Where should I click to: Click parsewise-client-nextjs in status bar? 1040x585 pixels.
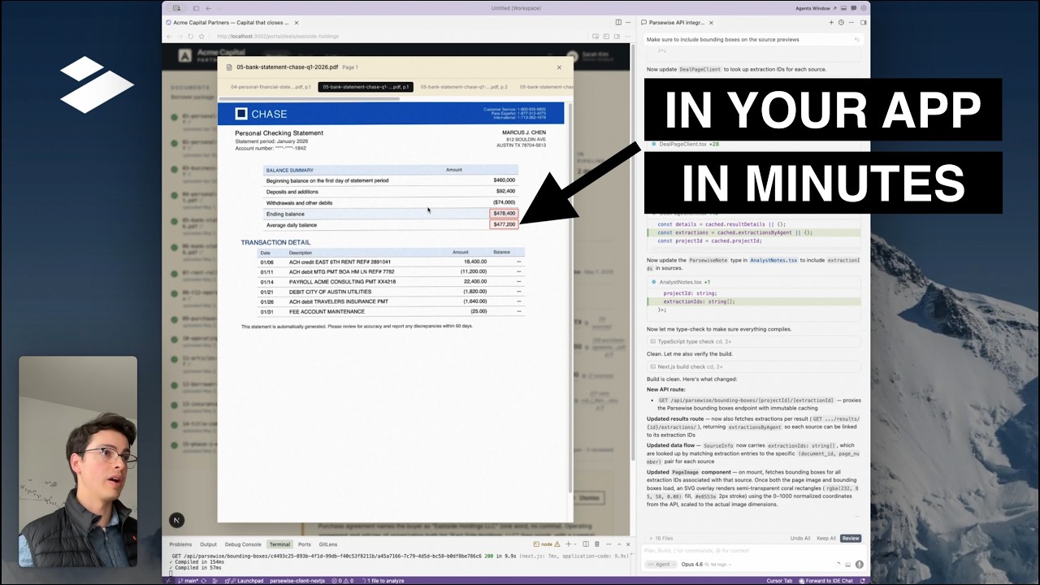[x=297, y=581]
